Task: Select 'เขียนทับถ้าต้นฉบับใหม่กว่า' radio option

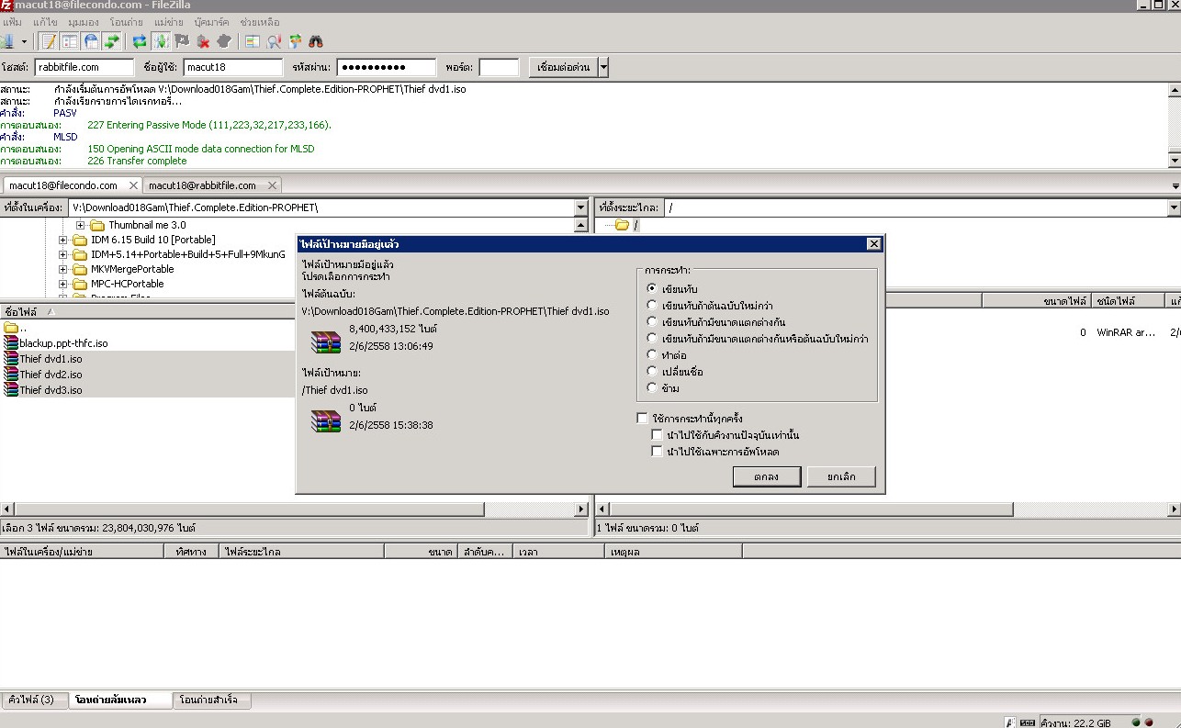Action: point(652,306)
